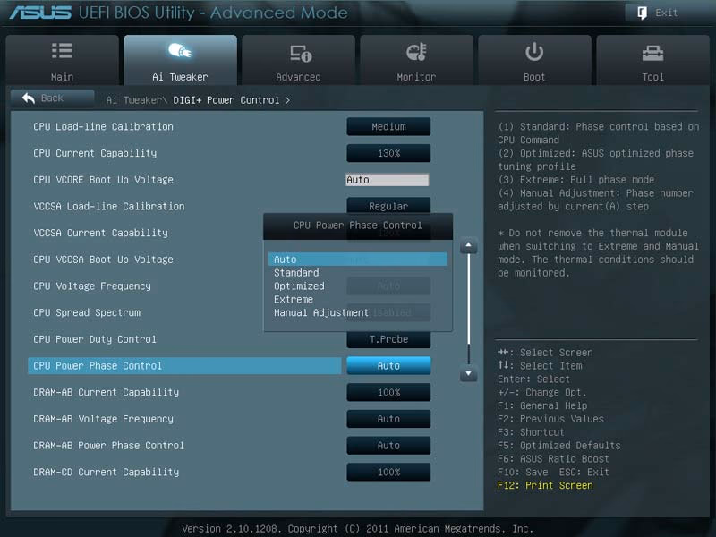Select the DRAM-AB Power Phase Control label
Screen dimensions: 716x537
(x=108, y=445)
